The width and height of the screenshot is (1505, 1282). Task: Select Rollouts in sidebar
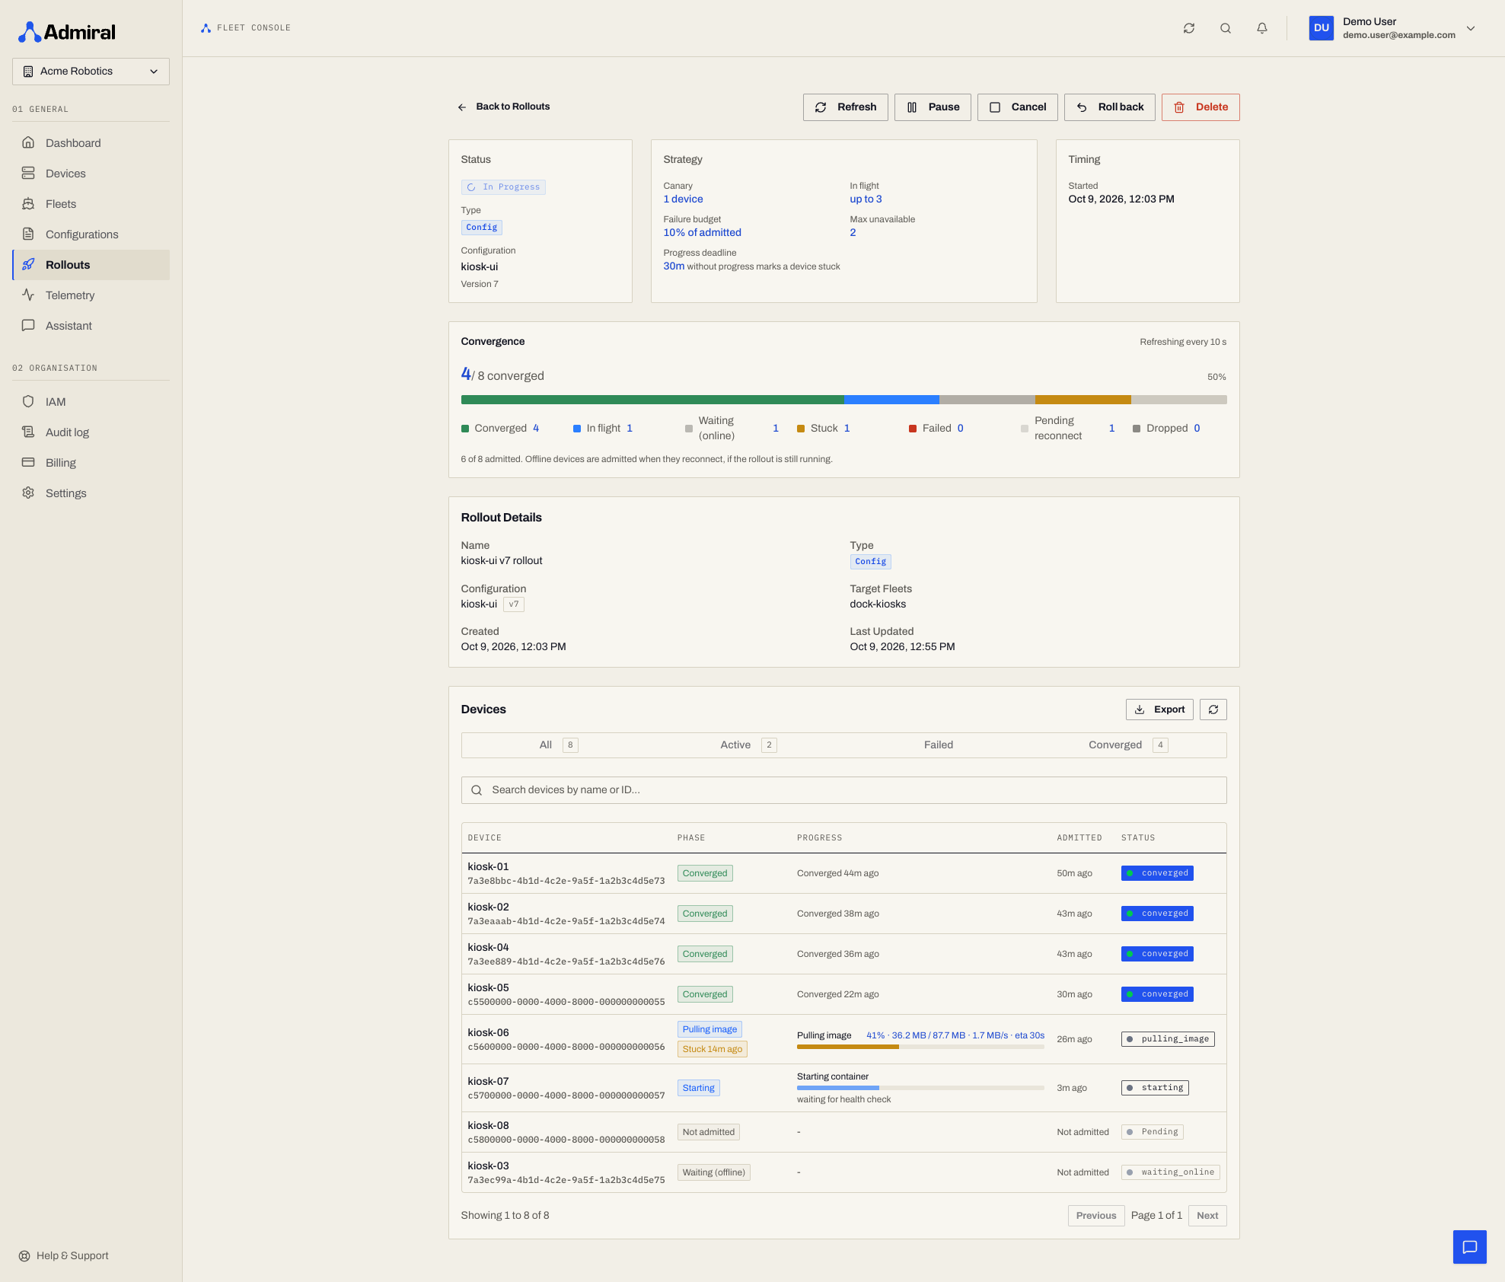91,265
